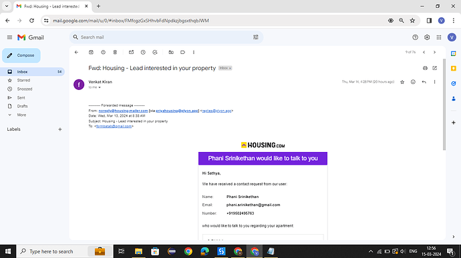This screenshot has width=461, height=258.
Task: Delete this email with trash icon
Action: [115, 52]
